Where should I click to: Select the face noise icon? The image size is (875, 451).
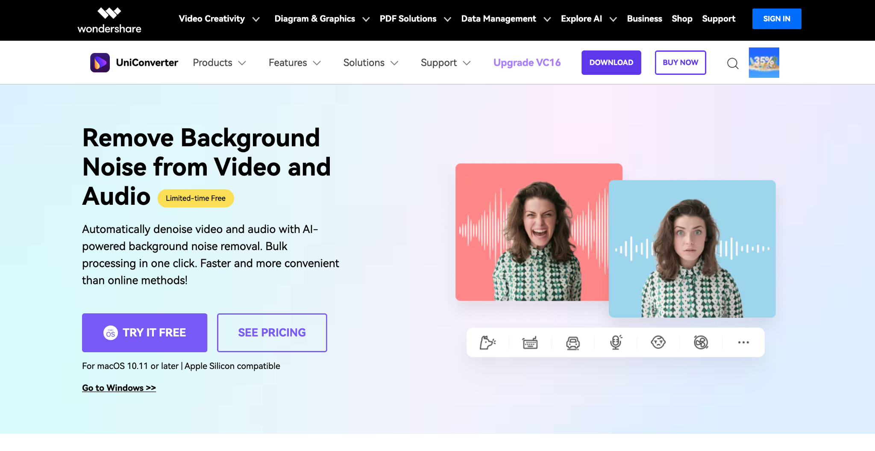tap(658, 342)
